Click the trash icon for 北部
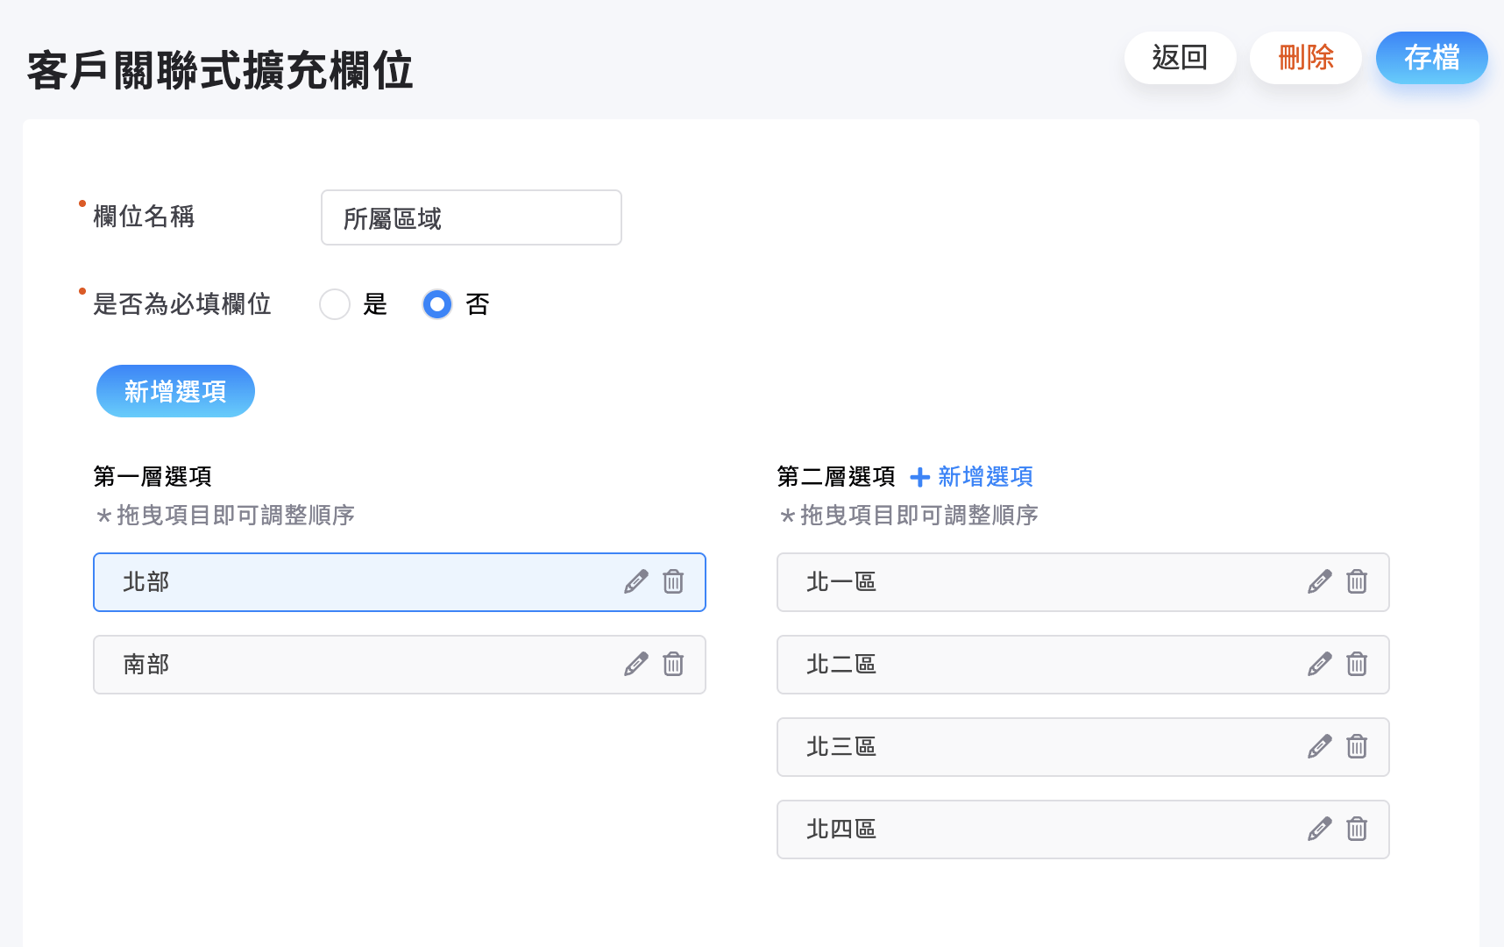This screenshot has width=1504, height=947. (x=672, y=581)
